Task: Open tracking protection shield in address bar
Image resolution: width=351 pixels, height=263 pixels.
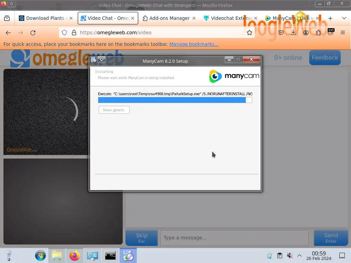Action: click(64, 33)
